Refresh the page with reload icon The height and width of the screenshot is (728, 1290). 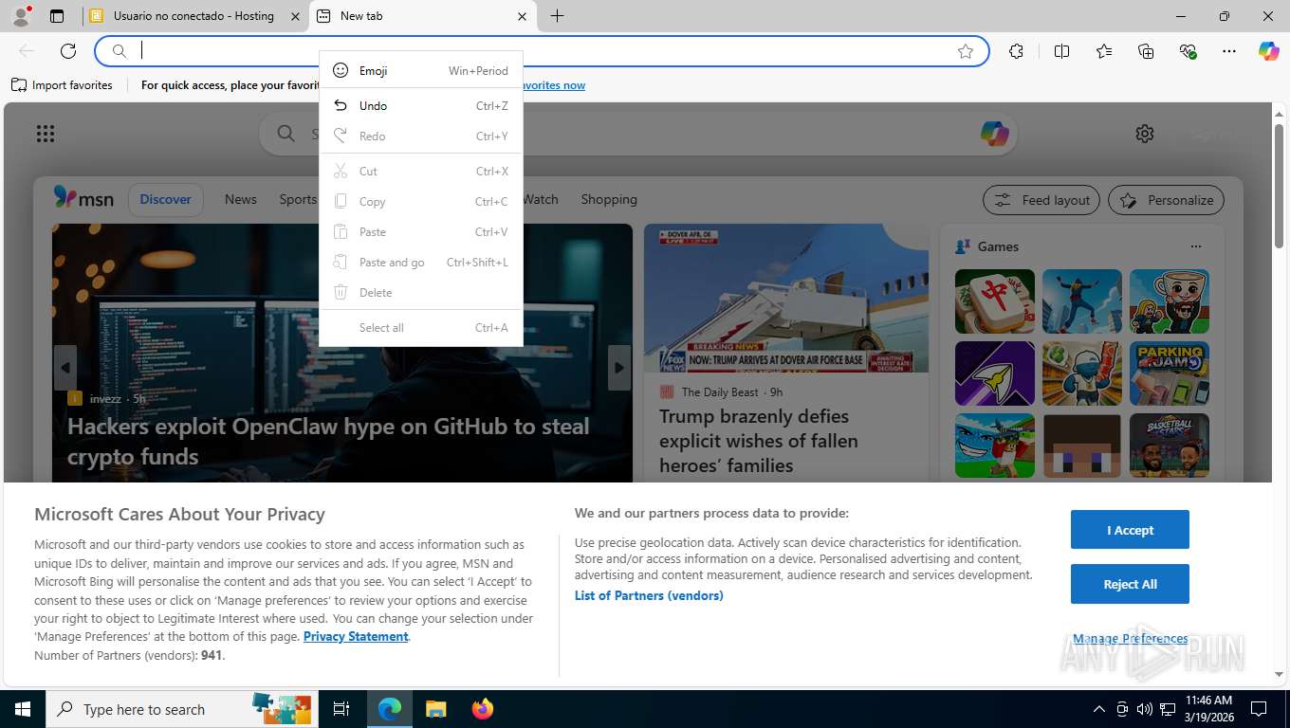click(x=68, y=51)
